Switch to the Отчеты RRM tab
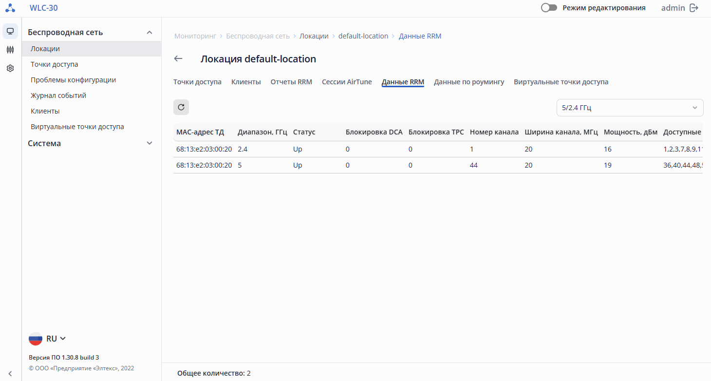Image resolution: width=711 pixels, height=381 pixels. click(291, 82)
